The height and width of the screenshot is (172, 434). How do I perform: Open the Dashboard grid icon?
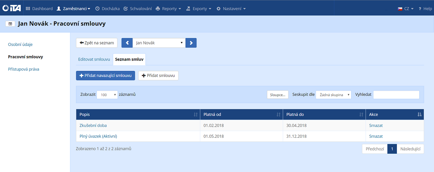tap(28, 9)
